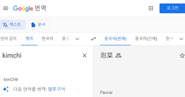The height and width of the screenshot is (97, 185).
Task: Swap source and target languages
Action: coord(94,39)
